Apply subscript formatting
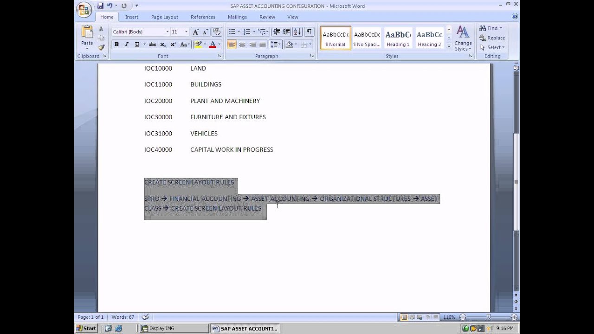 click(x=163, y=45)
